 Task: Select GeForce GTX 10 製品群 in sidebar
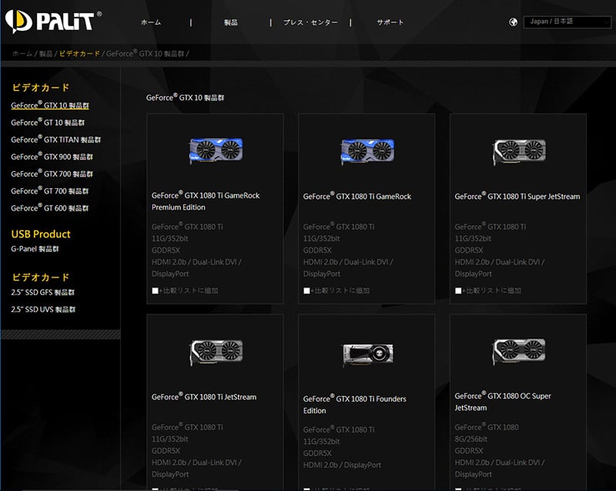click(x=50, y=105)
